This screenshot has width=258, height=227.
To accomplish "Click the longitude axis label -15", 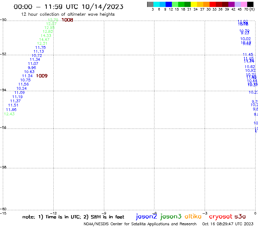I will coord(3,213).
